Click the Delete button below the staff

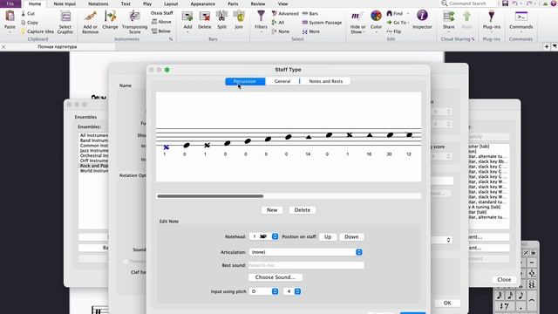[303, 210]
